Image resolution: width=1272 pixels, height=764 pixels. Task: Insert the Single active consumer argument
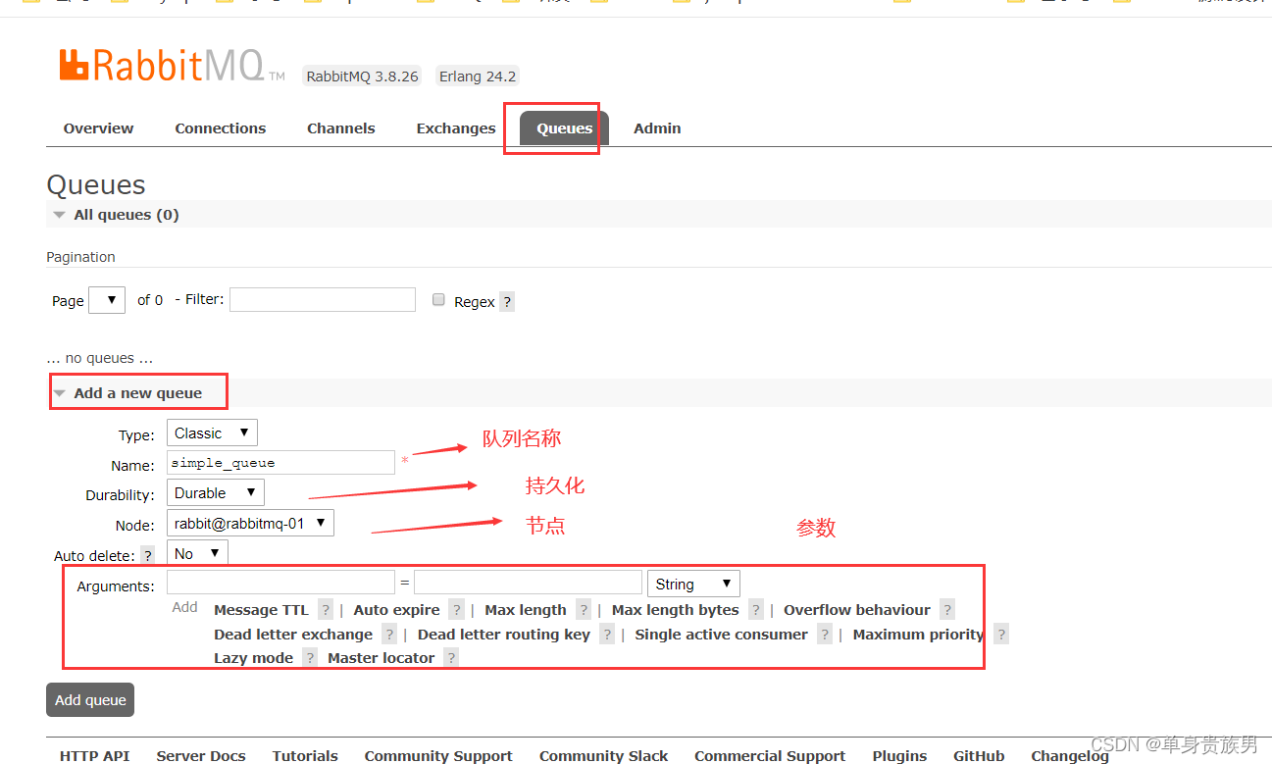(721, 635)
